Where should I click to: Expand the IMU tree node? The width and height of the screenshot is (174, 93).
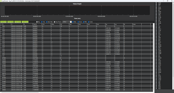[x=156, y=36]
